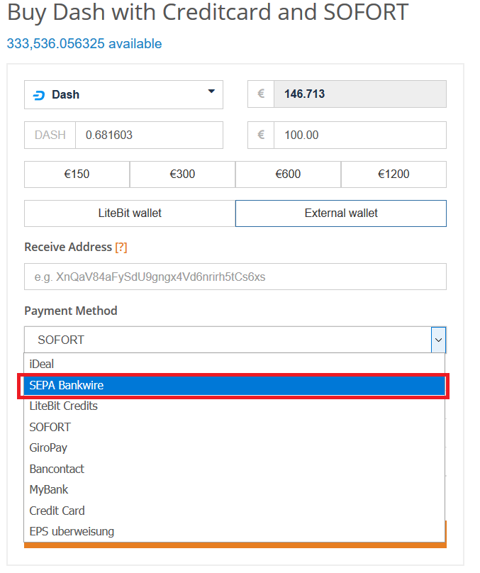
Task: Open the Receive Address [?] help link
Action: tap(121, 247)
